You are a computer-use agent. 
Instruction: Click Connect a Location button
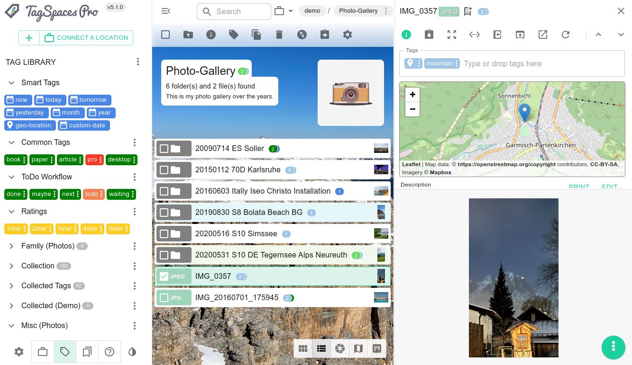coord(86,38)
